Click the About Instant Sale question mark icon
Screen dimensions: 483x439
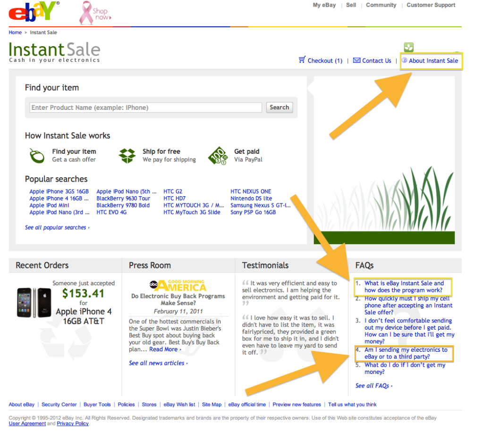coord(405,60)
